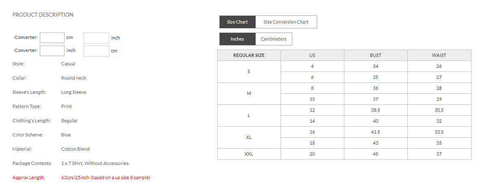Viewport: 482px width, 186px height.
Task: Switch to the Size Chart tab
Action: pyautogui.click(x=237, y=22)
